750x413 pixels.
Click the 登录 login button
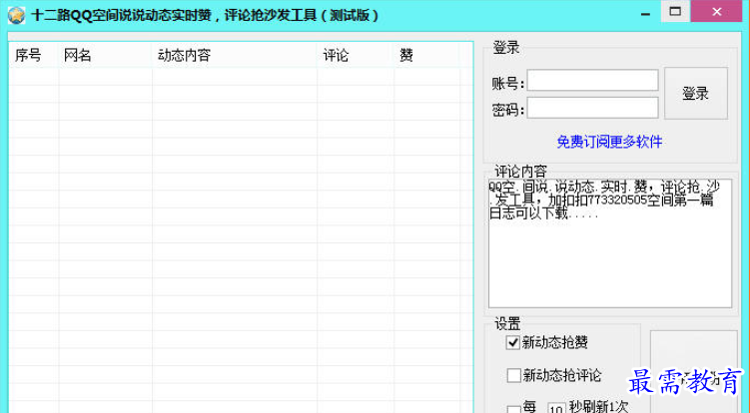point(696,93)
